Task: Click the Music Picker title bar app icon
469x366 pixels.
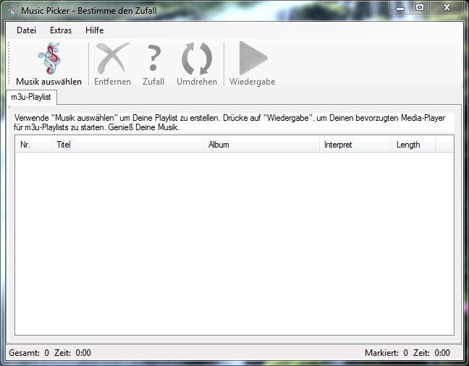Action: coord(12,10)
